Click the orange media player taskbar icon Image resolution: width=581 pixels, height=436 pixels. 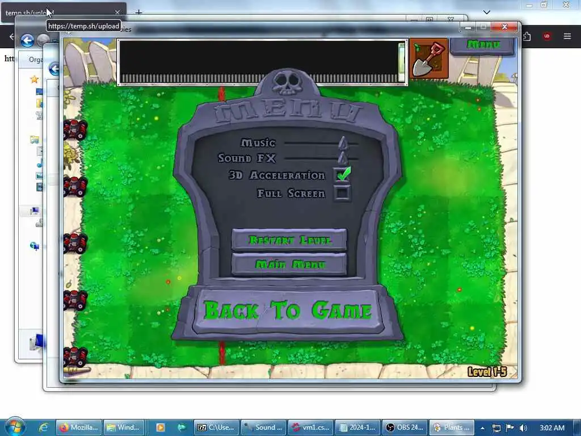pyautogui.click(x=161, y=427)
